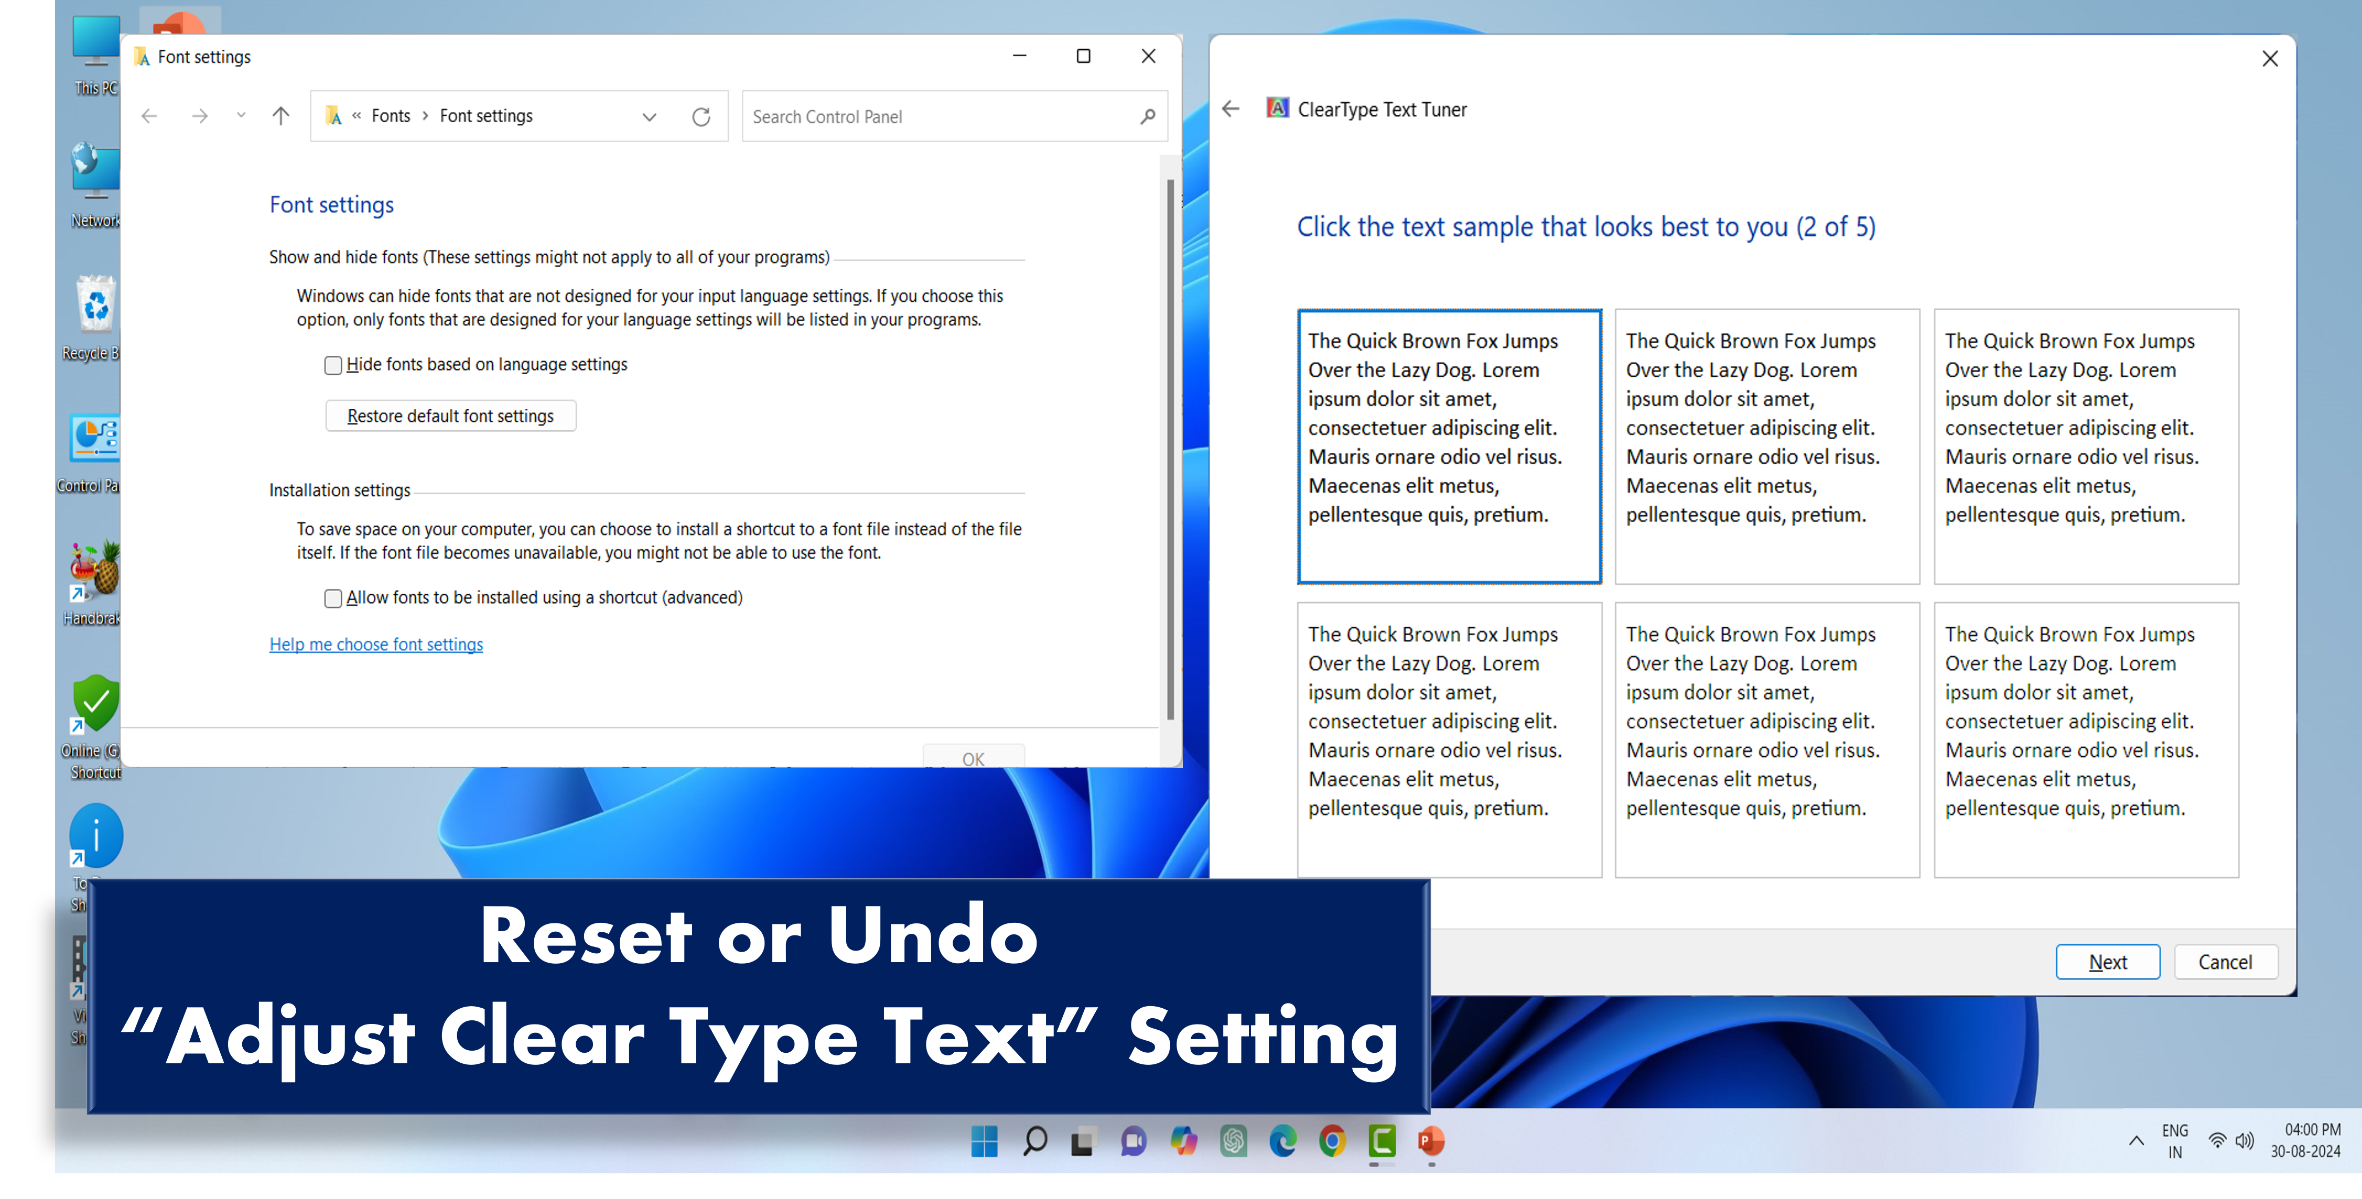
Task: Click the ClearType Text Tuner app icon
Action: [x=1277, y=109]
